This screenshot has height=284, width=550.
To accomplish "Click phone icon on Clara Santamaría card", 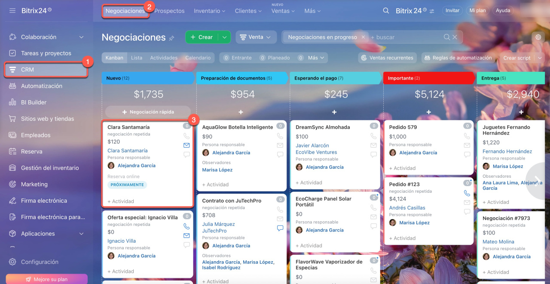I will click(186, 136).
